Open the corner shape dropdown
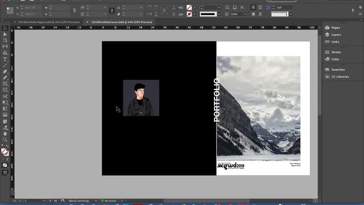This screenshot has height=205, width=364. pyautogui.click(x=291, y=14)
